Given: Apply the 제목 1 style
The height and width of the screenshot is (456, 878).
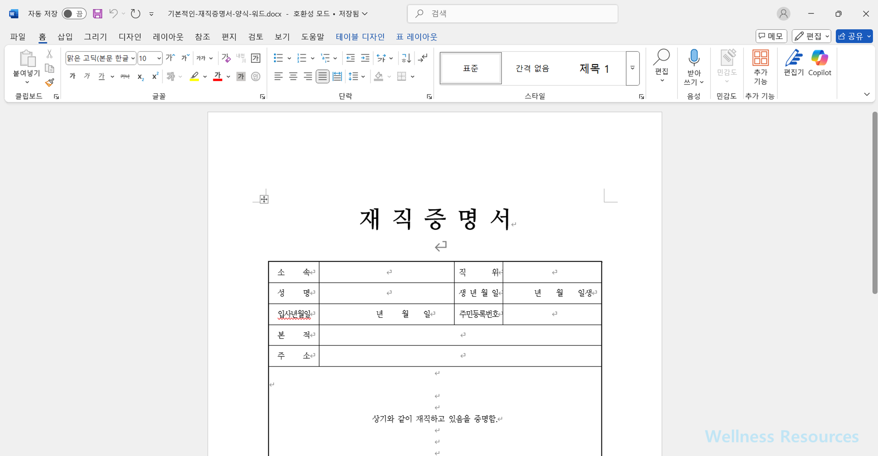Looking at the screenshot, I should pos(594,68).
